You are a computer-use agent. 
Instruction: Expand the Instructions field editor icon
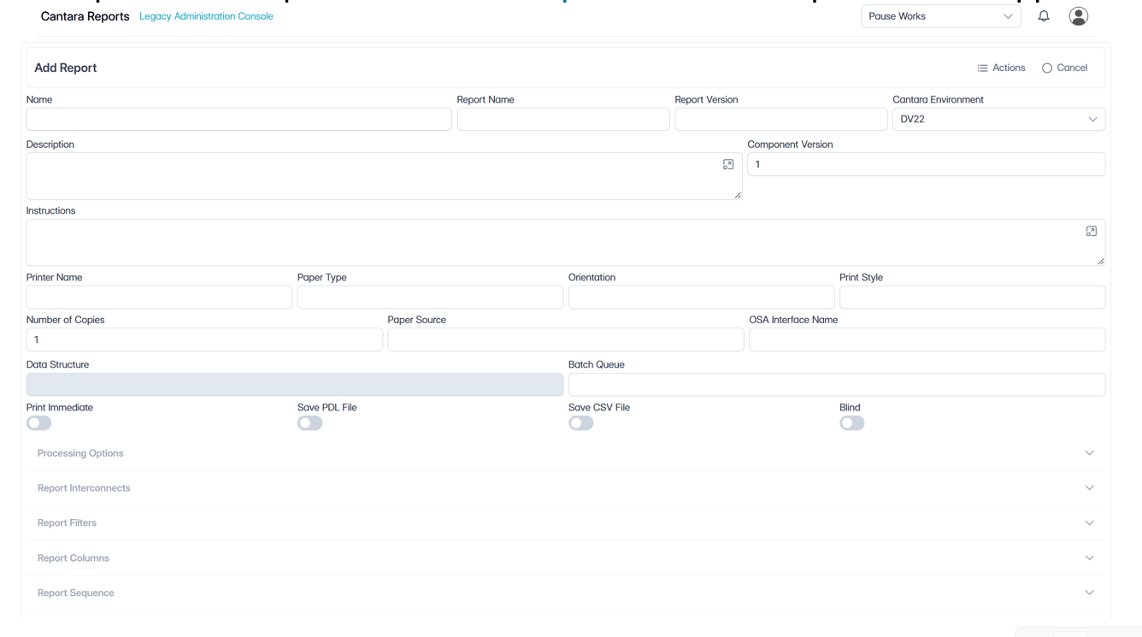pos(1092,231)
